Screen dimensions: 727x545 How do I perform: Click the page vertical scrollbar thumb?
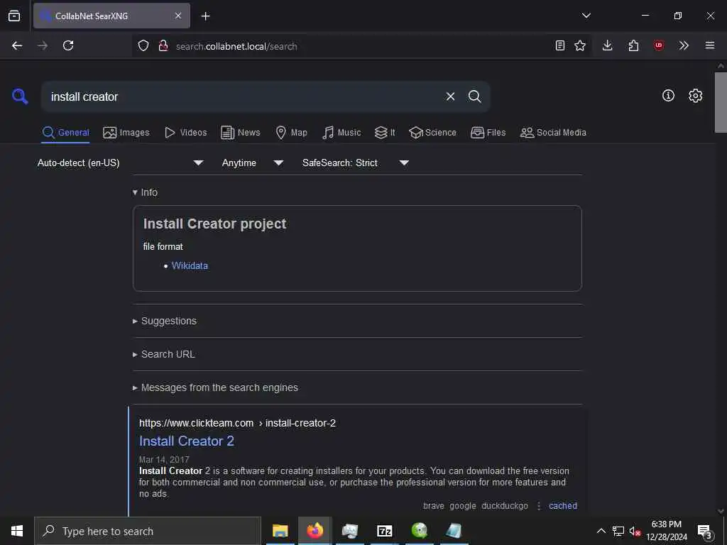[x=721, y=102]
